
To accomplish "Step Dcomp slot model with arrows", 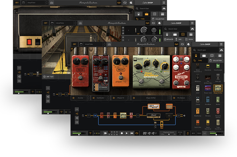I will coord(89,98).
